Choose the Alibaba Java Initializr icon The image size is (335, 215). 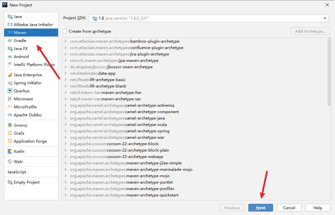[10, 25]
